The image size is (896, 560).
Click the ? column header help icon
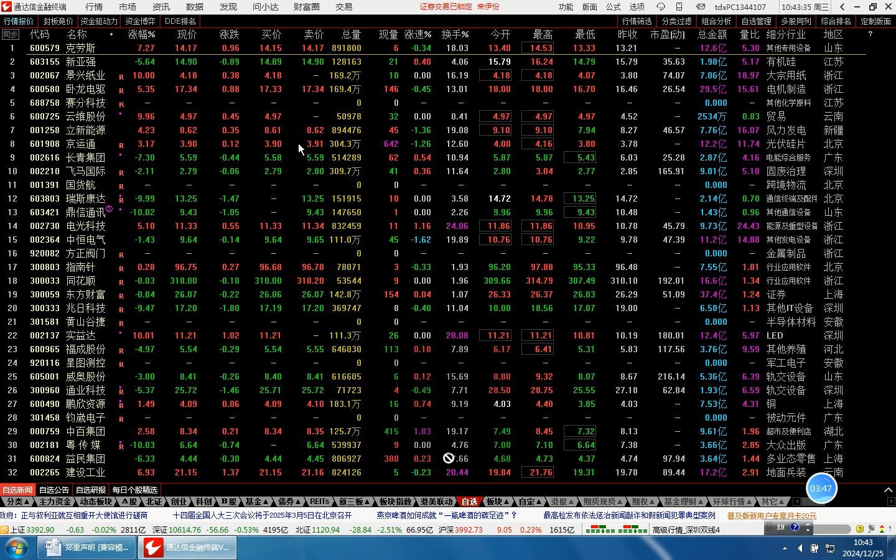tap(870, 34)
